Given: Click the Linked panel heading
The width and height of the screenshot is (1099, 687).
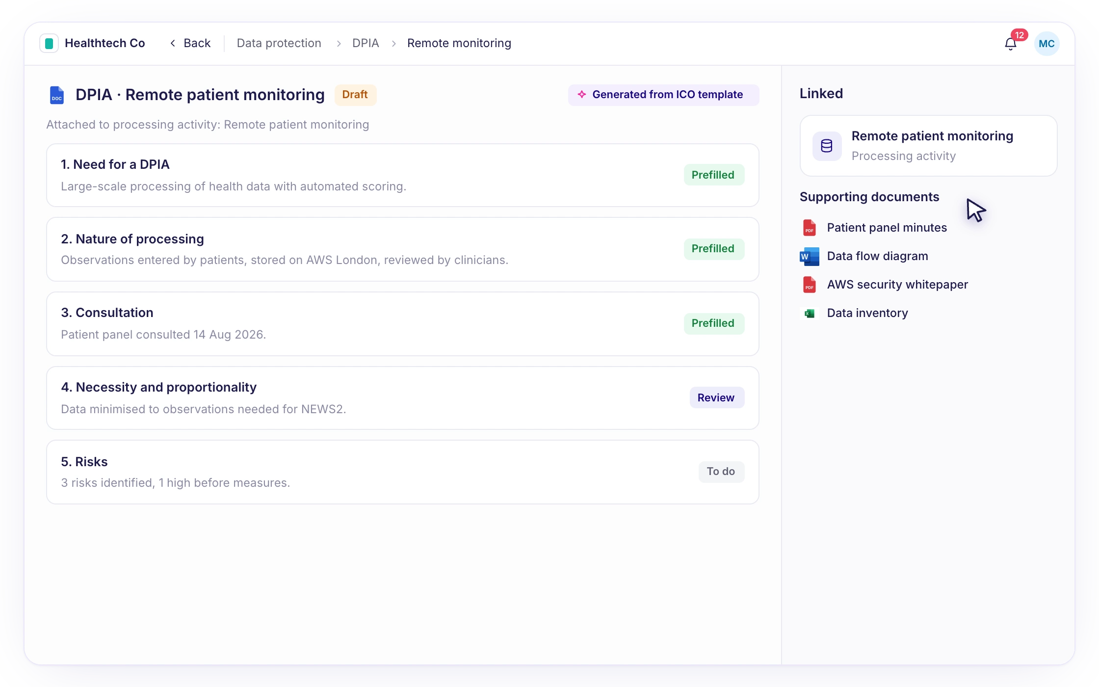Looking at the screenshot, I should pyautogui.click(x=821, y=93).
